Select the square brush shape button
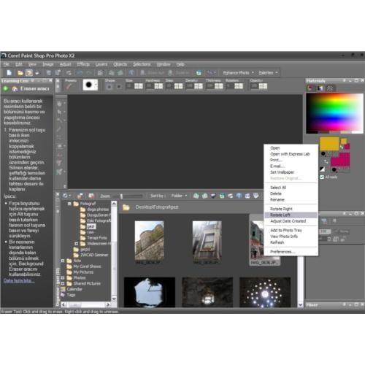The height and width of the screenshot is (365, 365). click(119, 86)
